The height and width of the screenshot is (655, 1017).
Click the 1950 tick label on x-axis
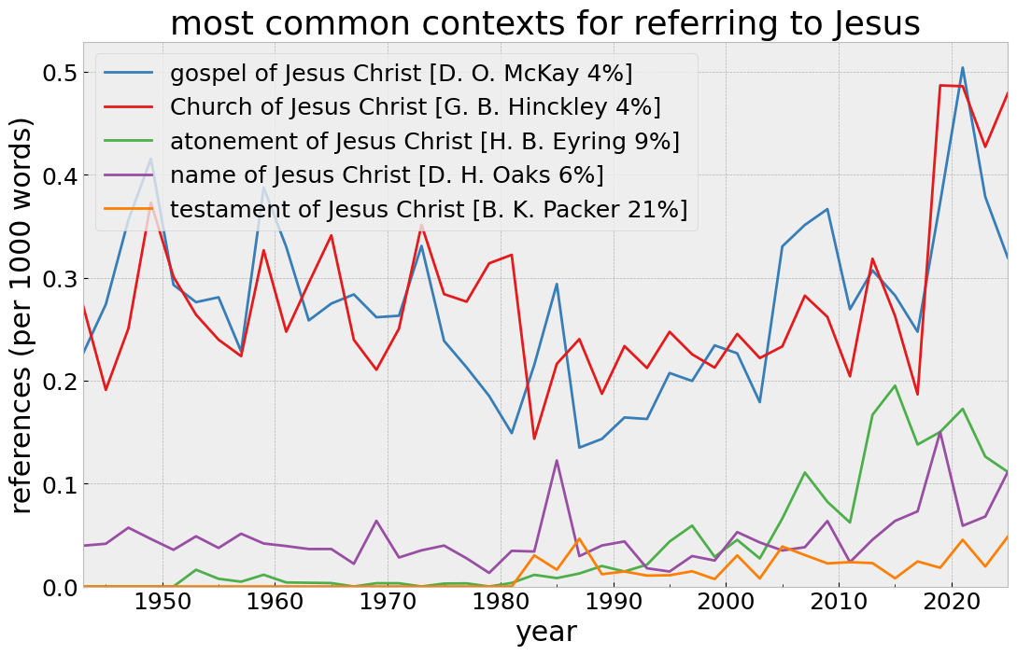[163, 602]
